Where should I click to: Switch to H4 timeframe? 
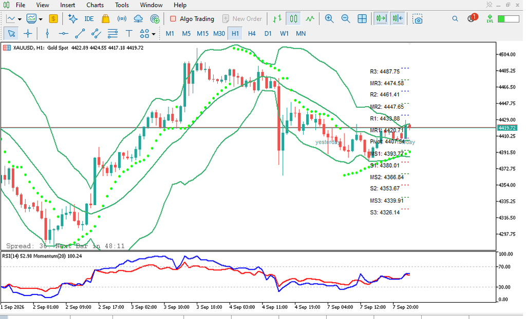252,33
